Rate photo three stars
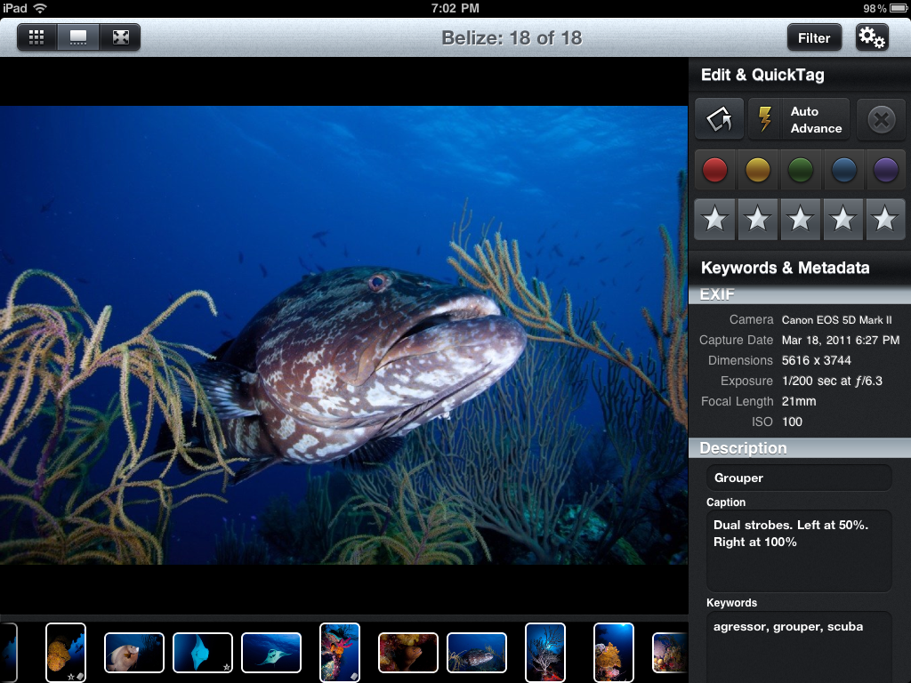Image resolution: width=911 pixels, height=683 pixels. [800, 220]
